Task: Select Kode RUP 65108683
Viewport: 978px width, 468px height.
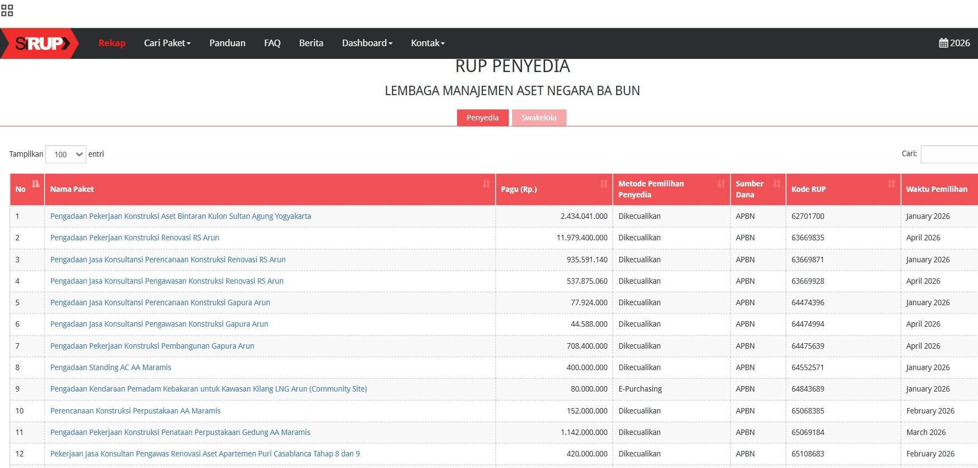Action: (x=807, y=454)
